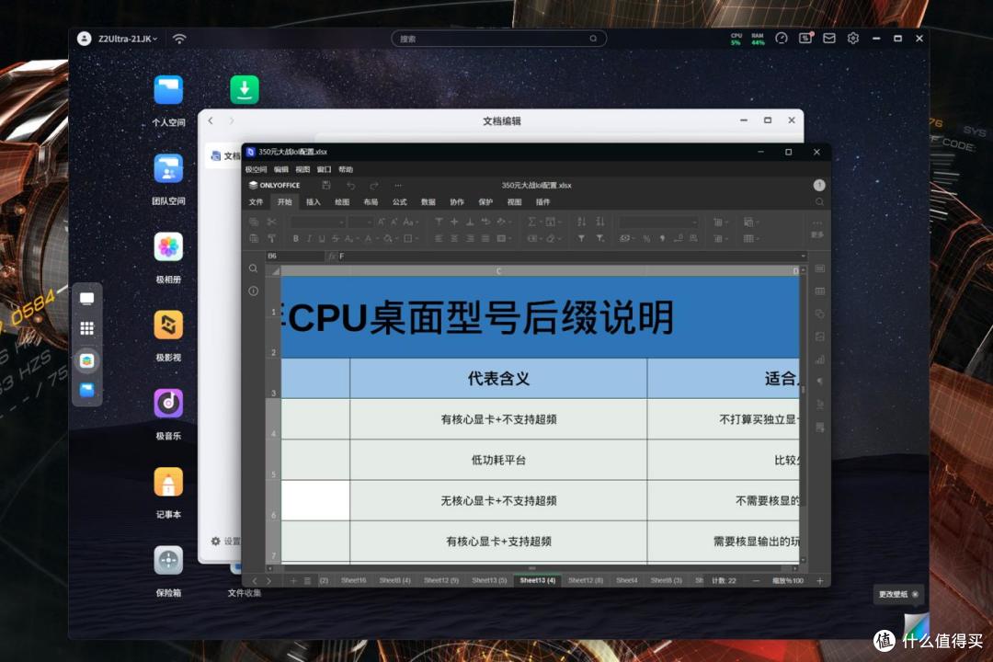Redo the last undone action

click(x=373, y=185)
